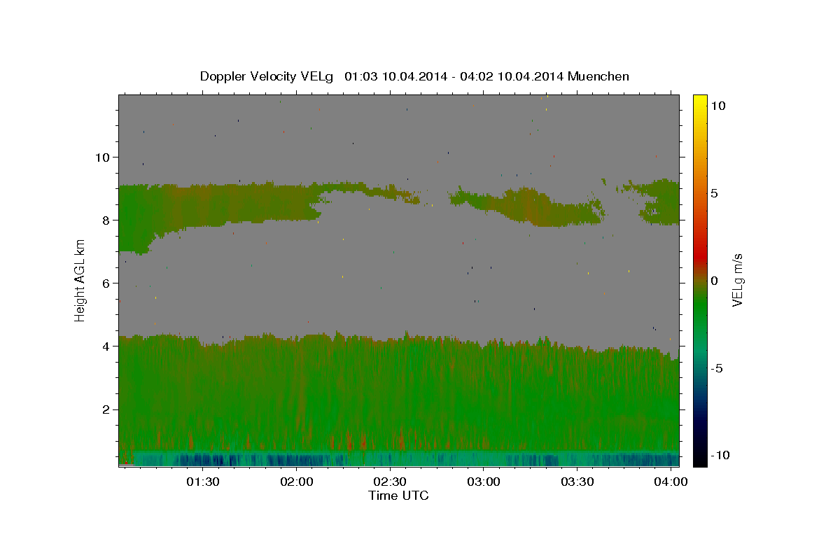Click the height tick label '6'

[x=105, y=283]
